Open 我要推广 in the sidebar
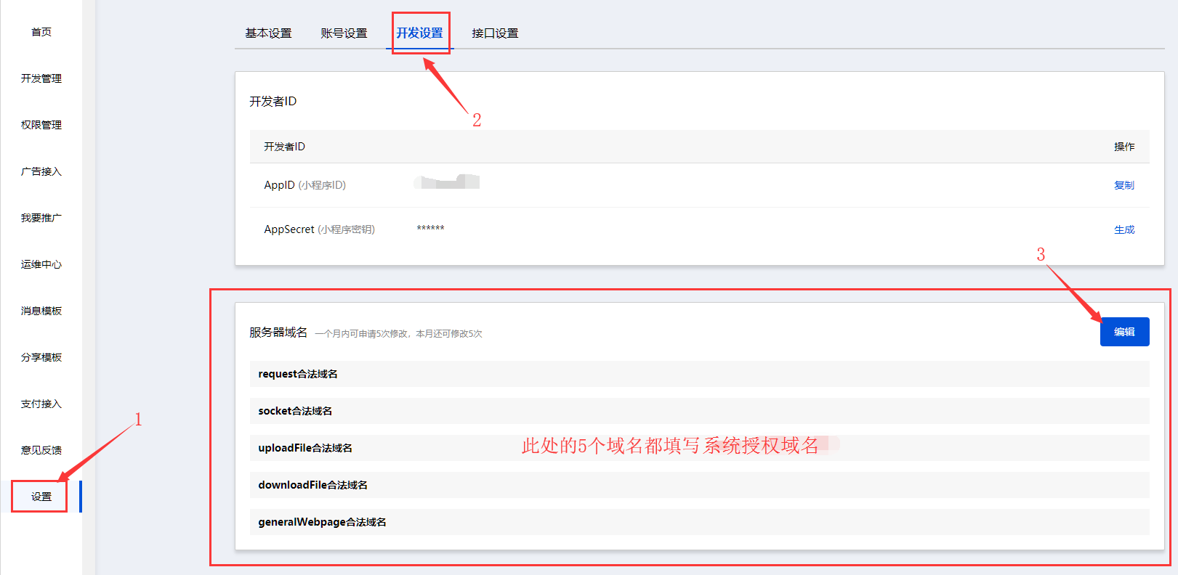This screenshot has width=1178, height=575. (41, 218)
